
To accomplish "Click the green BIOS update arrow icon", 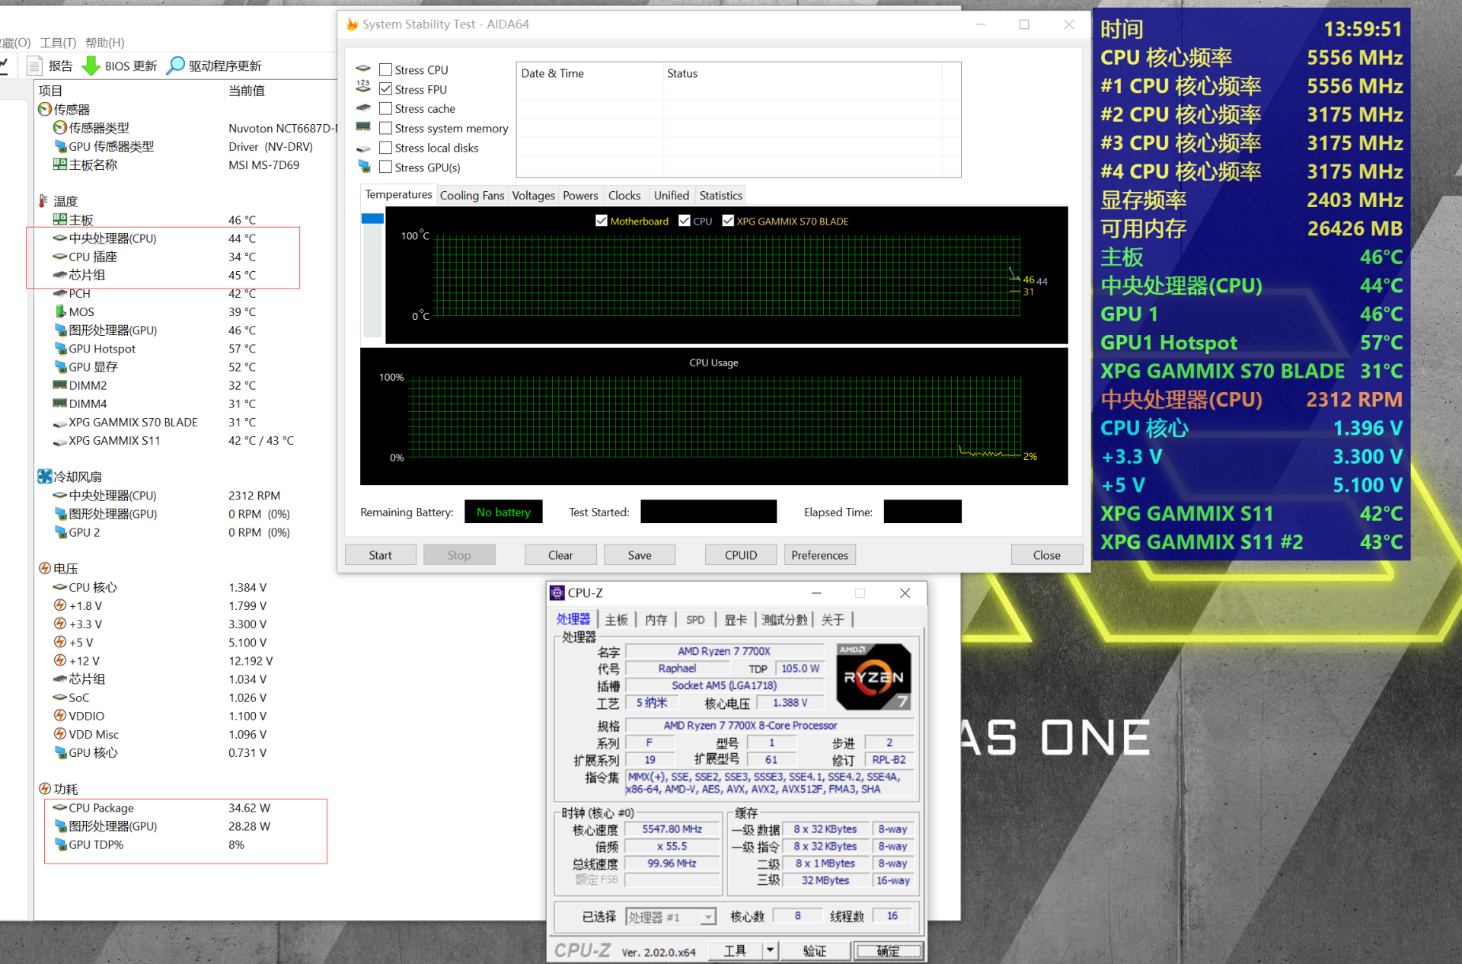I will point(91,66).
